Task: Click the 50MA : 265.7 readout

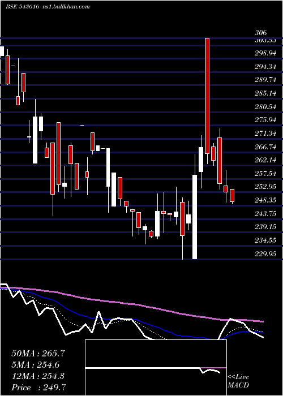Action: click(x=38, y=354)
